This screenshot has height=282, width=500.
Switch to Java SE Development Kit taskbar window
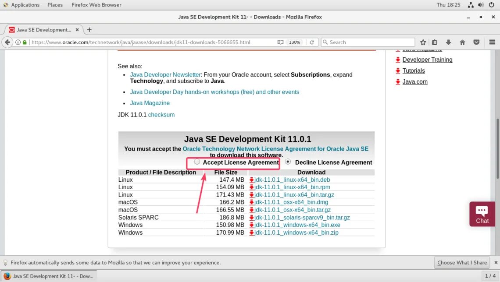tap(49, 276)
